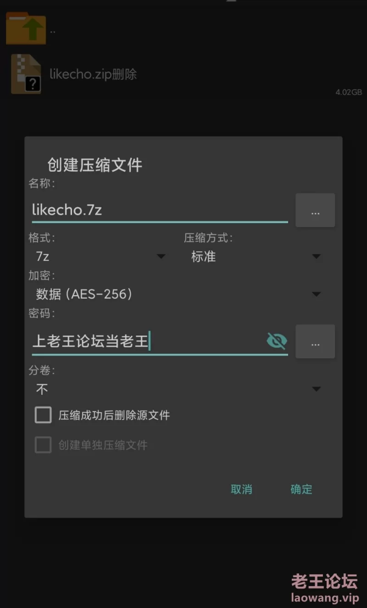Screen dimensions: 367x608
Task: Open the '...' browse button beside archive name
Action: click(315, 210)
